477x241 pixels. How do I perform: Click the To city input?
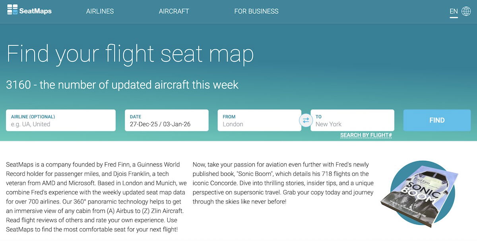tap(352, 124)
